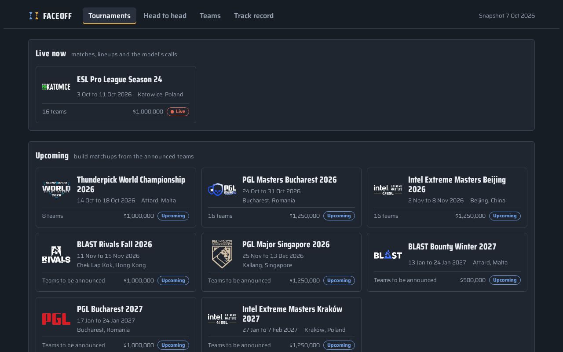The height and width of the screenshot is (352, 563).
Task: Click Upcoming badge on PGL Major Singapore
Action: coord(339,281)
